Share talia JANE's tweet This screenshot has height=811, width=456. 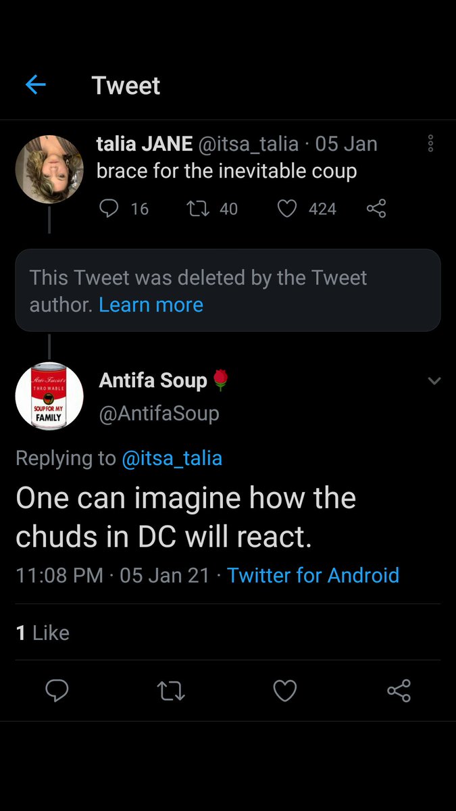tap(376, 209)
